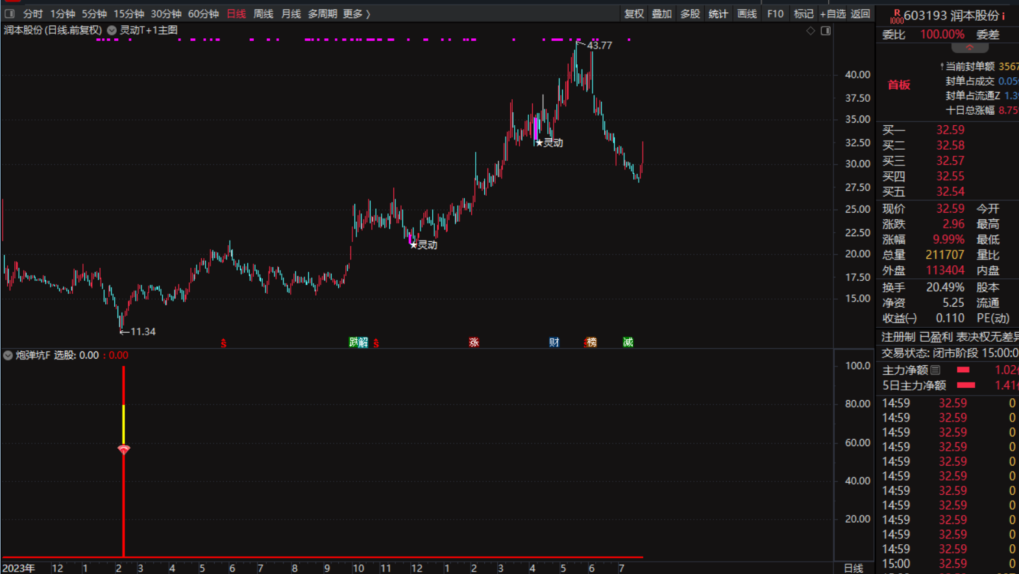Screen dimensions: 1019x574
Task: Click the 榜 event marker
Action: click(x=591, y=342)
